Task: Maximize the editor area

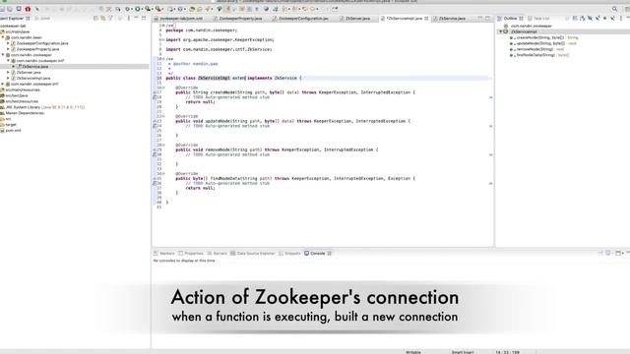Action: pos(488,18)
